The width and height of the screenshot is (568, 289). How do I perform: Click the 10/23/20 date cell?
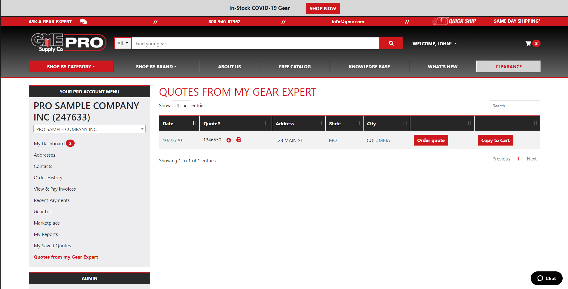pyautogui.click(x=172, y=140)
